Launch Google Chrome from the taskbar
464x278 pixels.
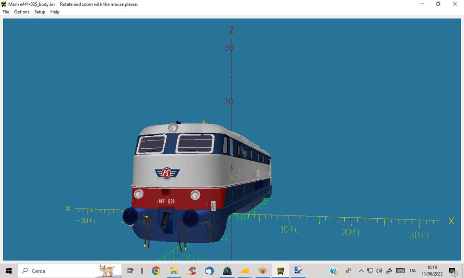(x=156, y=271)
